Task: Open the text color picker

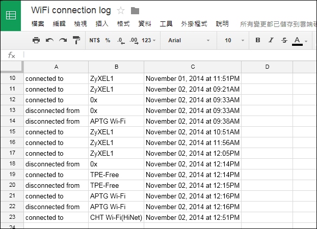Action: pos(298,41)
